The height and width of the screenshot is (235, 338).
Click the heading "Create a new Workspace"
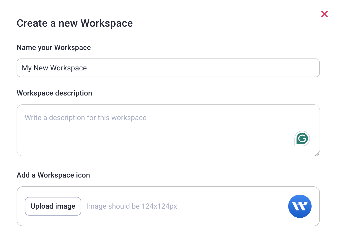(75, 23)
